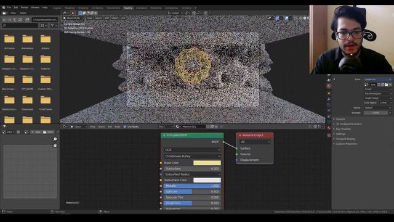Image resolution: width=394 pixels, height=222 pixels.
Task: Toggle the Use Nodes checkbox
Action: pos(125,126)
